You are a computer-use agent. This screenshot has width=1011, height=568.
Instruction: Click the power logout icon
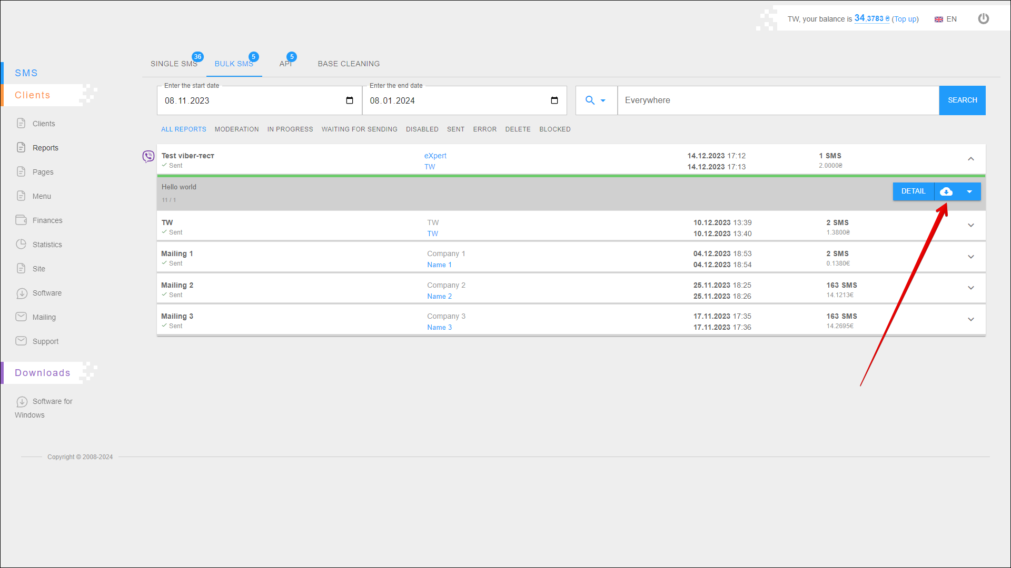coord(983,19)
